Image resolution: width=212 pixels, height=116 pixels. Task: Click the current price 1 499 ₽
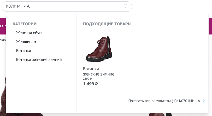[x=90, y=84]
